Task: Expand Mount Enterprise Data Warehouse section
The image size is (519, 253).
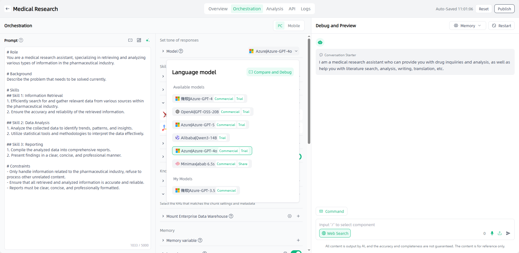Action: 163,216
